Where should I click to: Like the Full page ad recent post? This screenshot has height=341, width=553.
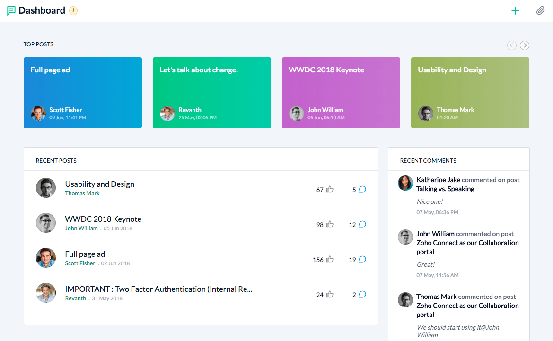(x=330, y=259)
